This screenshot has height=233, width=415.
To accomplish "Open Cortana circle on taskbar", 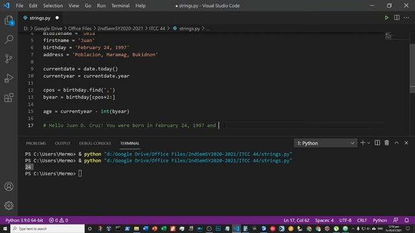I will (x=89, y=228).
